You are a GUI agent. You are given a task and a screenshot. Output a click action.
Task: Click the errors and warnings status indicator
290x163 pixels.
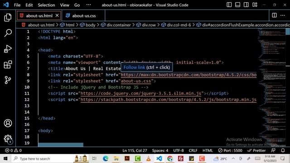13,150
